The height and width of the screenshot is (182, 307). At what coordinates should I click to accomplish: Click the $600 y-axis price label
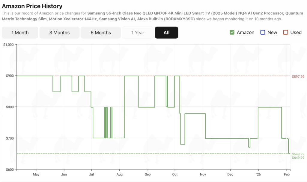point(10,169)
